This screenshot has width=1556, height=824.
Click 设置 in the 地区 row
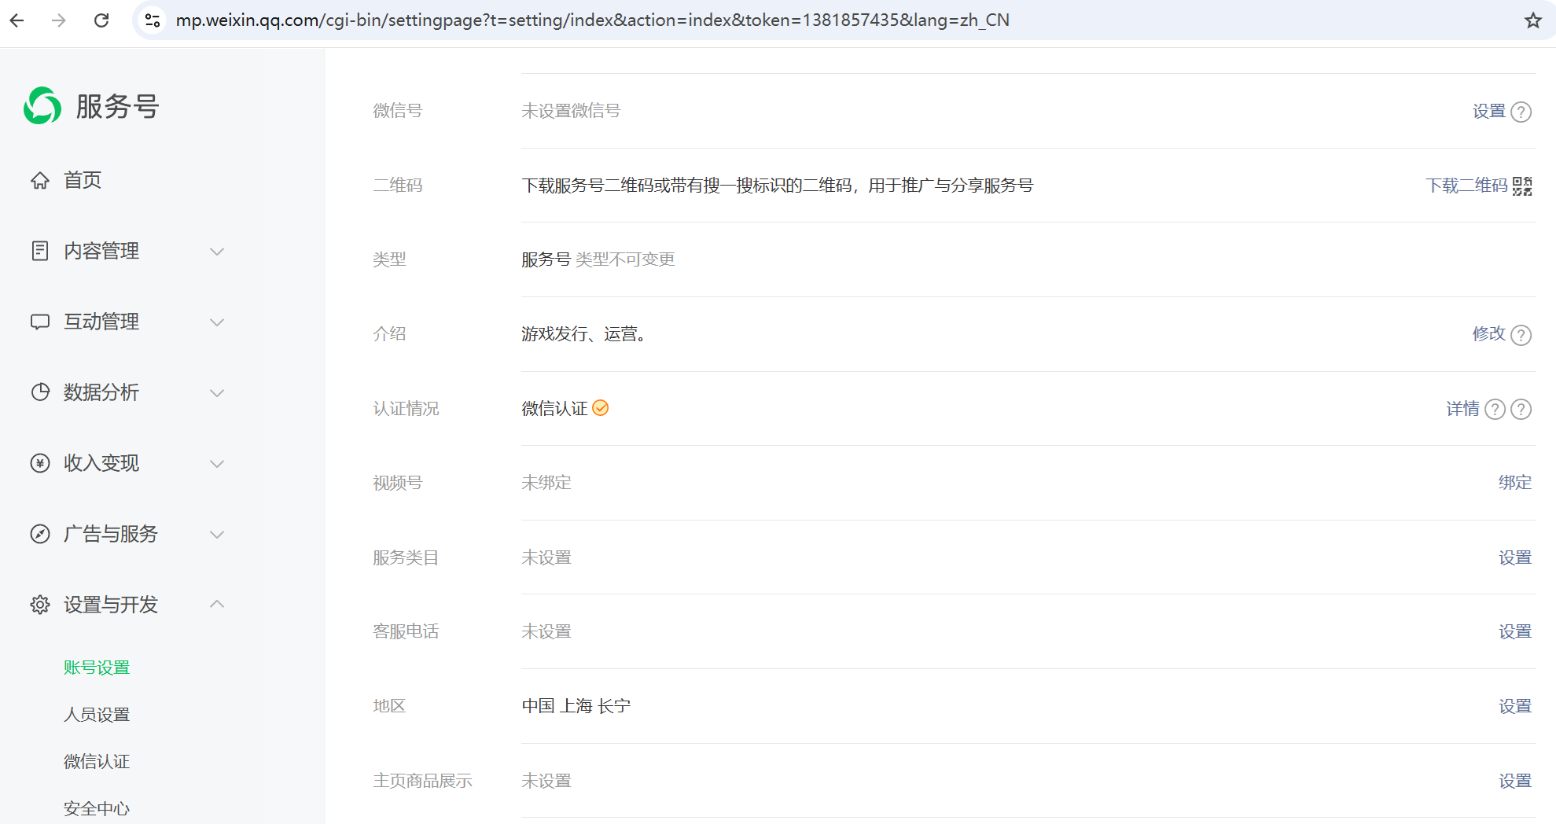[x=1515, y=706]
